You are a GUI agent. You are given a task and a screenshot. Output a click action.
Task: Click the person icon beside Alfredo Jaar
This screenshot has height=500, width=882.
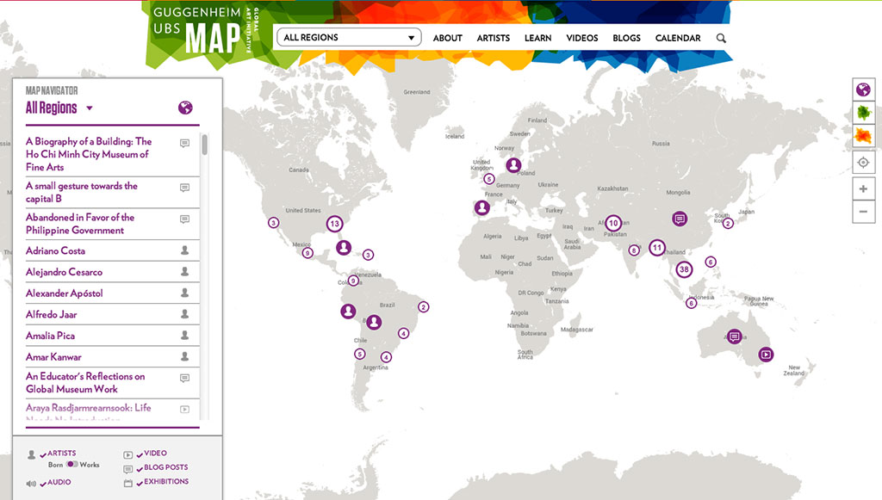point(184,315)
